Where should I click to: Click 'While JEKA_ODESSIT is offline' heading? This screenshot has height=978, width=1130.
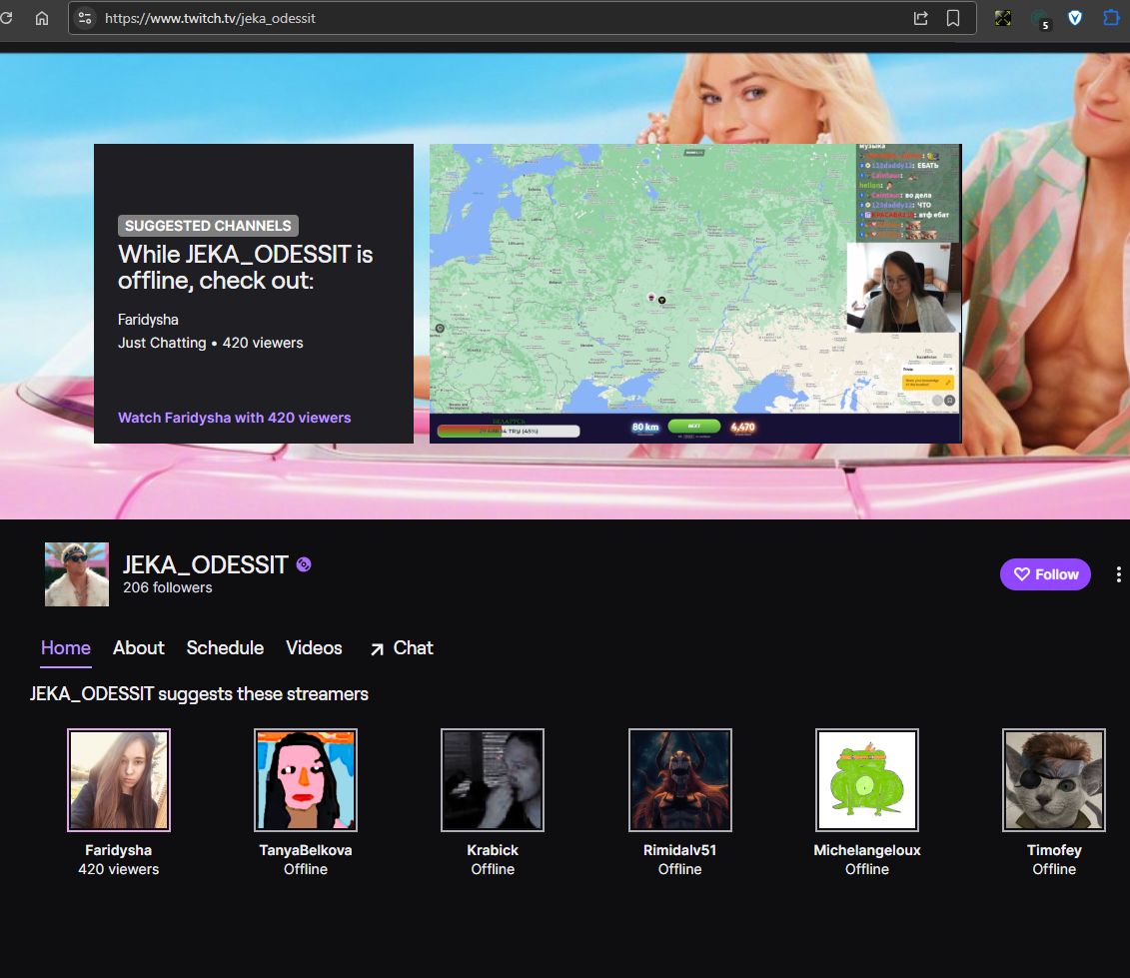point(245,268)
